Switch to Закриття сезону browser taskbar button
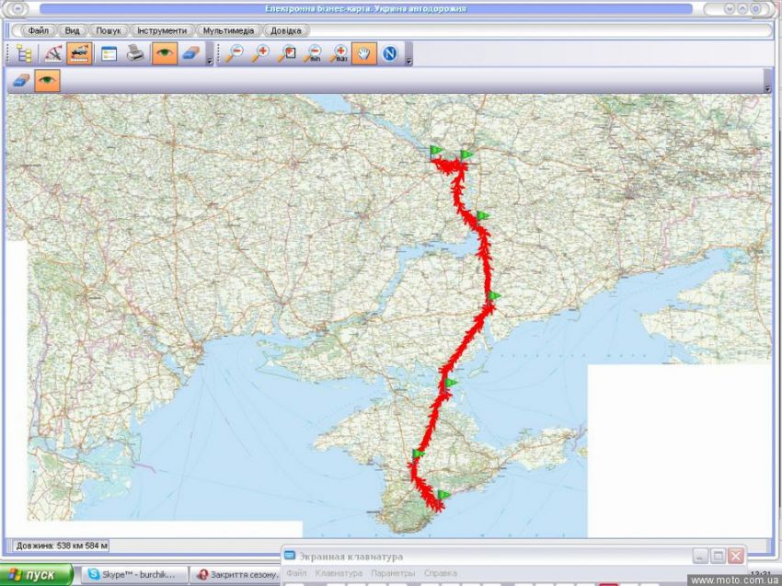The width and height of the screenshot is (782, 586). pyautogui.click(x=236, y=575)
